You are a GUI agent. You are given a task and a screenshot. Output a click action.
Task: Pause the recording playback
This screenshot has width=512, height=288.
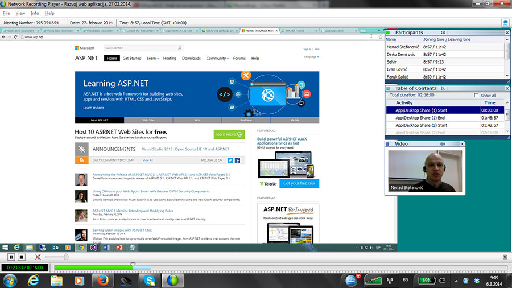tap(11, 257)
